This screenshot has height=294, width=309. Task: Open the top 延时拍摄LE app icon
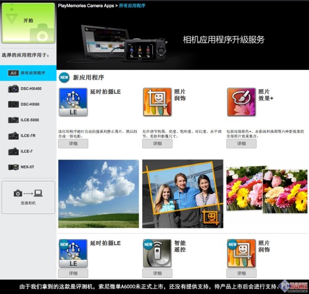coord(73,102)
